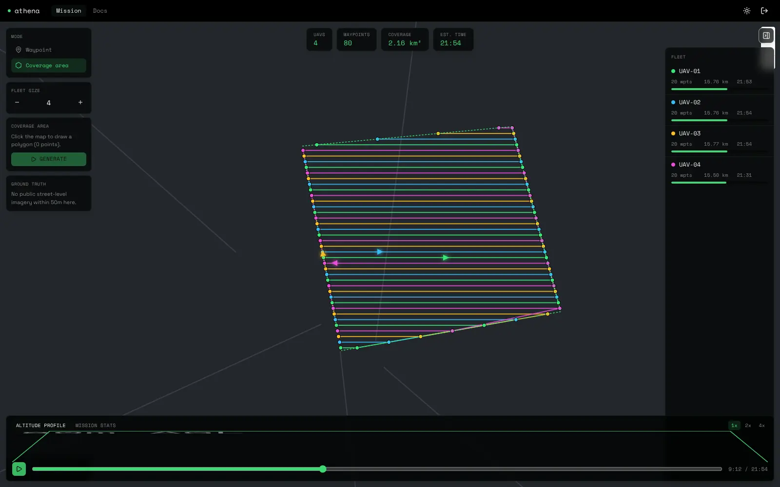Click the athena logo

click(23, 11)
